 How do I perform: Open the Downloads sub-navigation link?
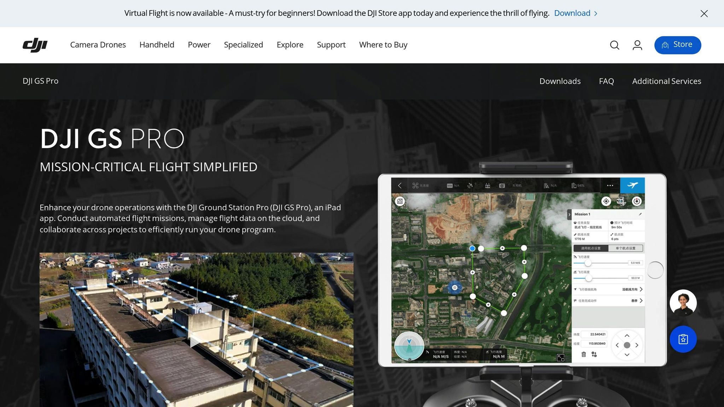560,81
